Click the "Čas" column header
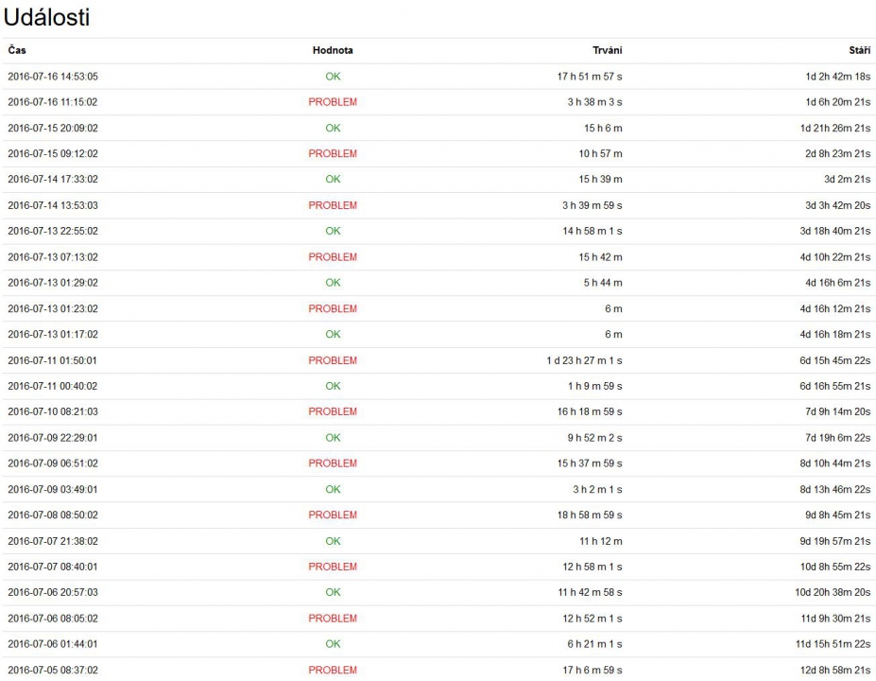 coord(17,50)
